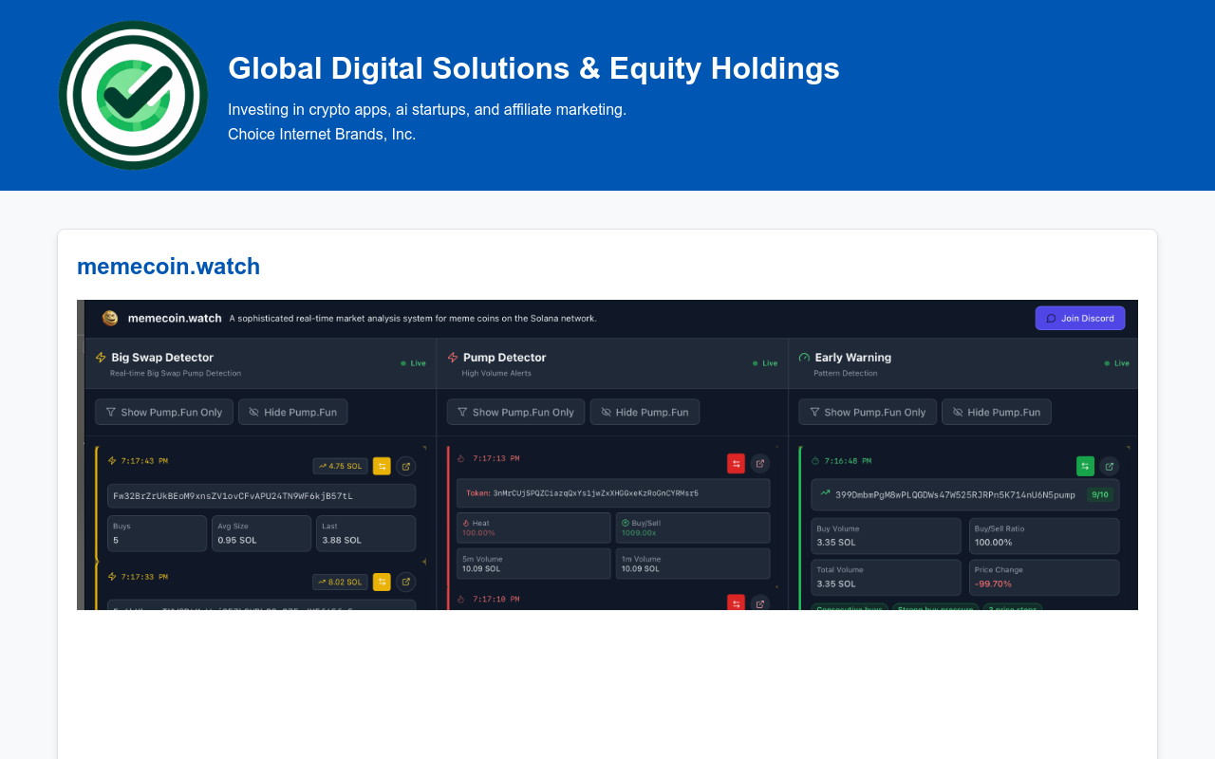Click the Buy/Sell 1009.00x box
Screen dimensions: 1215x759
693,528
